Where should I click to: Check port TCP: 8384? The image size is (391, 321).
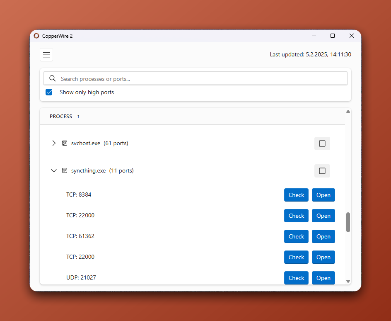tap(296, 195)
